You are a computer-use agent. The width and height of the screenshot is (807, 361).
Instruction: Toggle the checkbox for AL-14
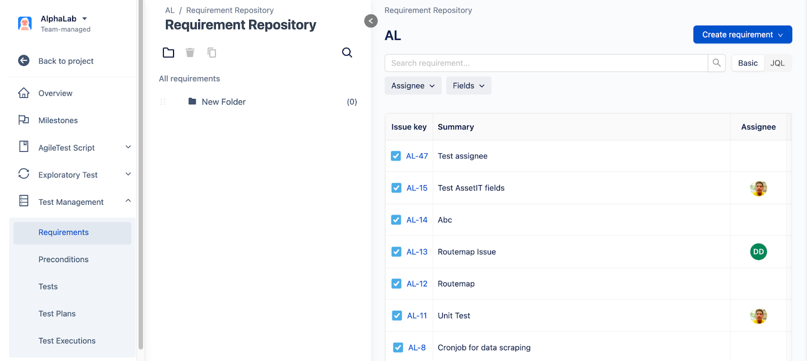click(x=396, y=220)
